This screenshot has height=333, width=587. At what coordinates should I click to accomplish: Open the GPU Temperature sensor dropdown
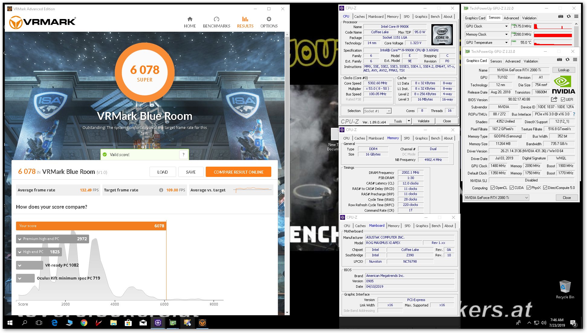click(507, 43)
